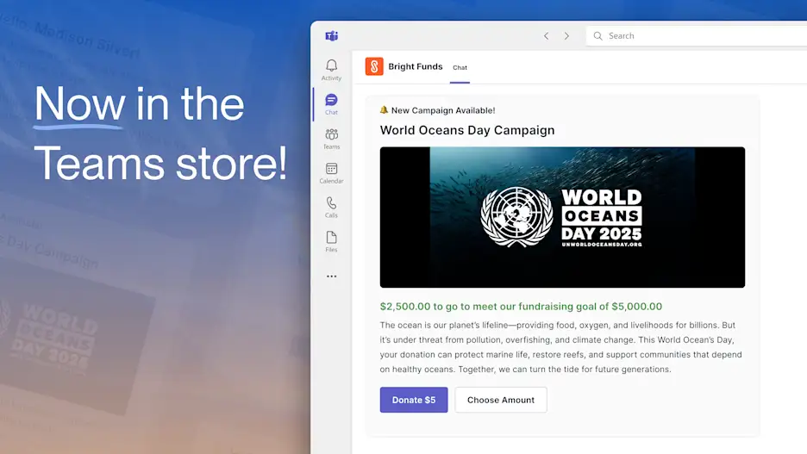Open Teams in the left sidebar

(x=331, y=139)
